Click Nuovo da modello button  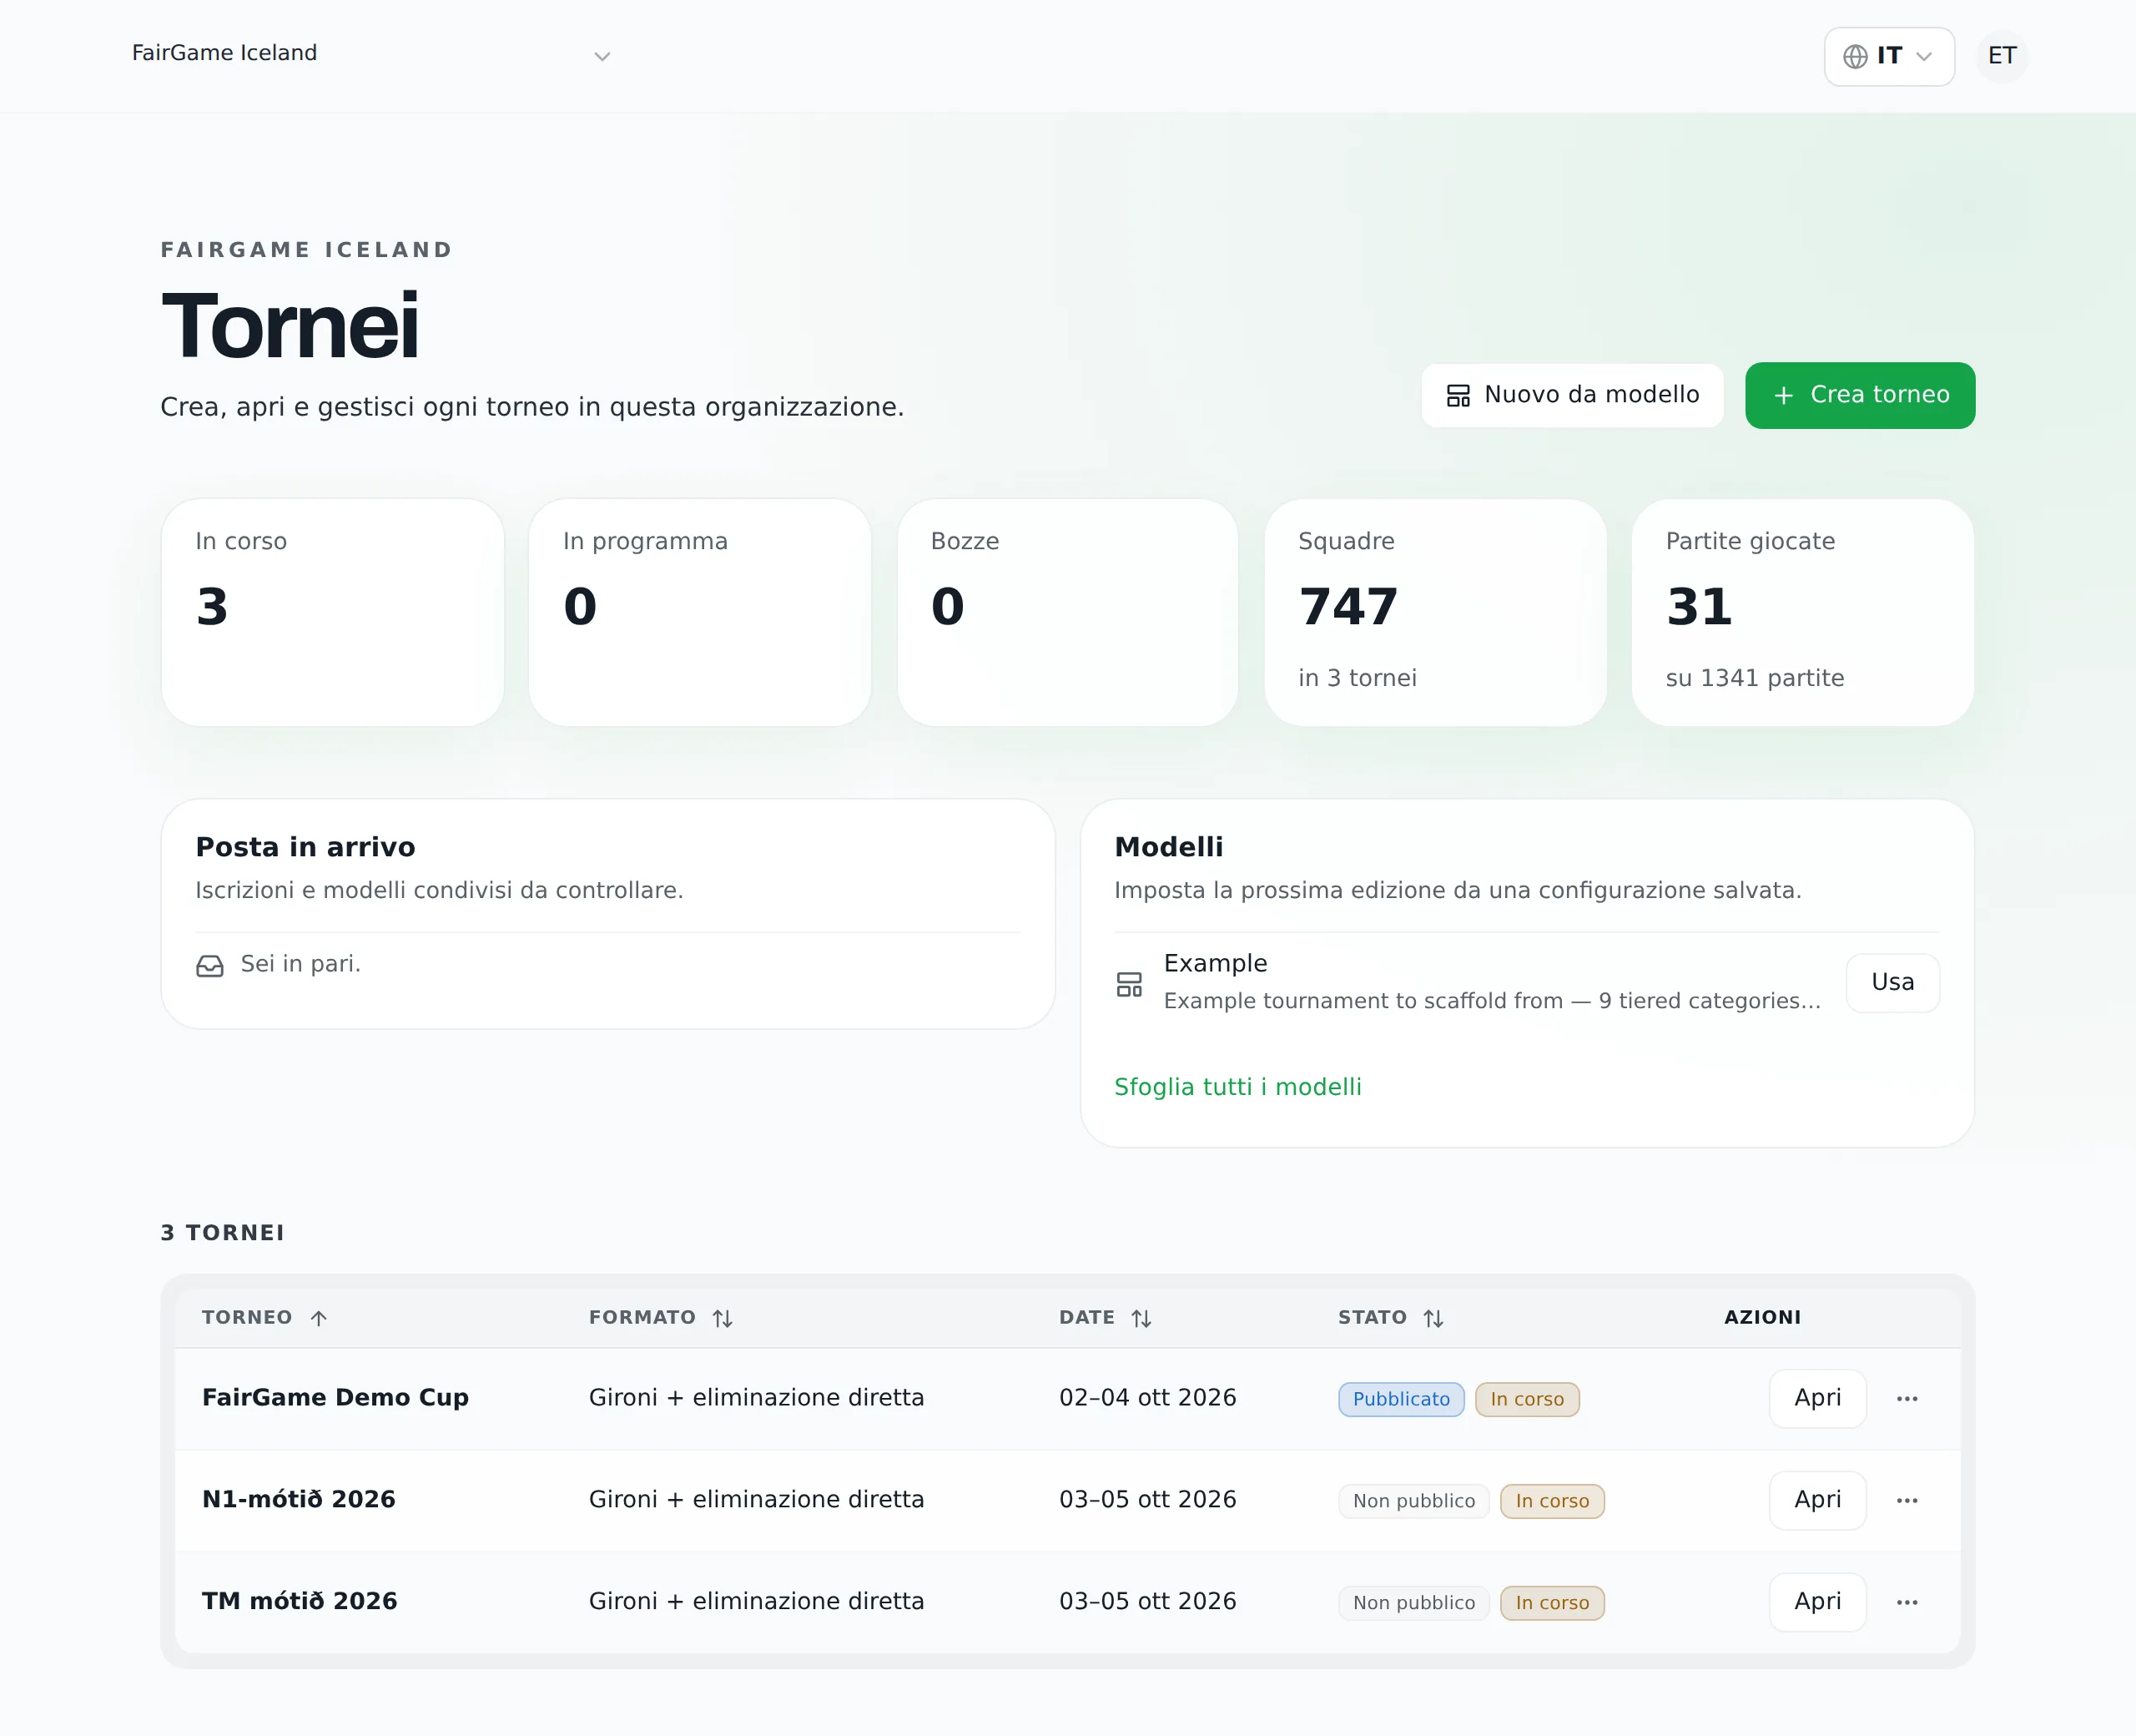(x=1572, y=395)
